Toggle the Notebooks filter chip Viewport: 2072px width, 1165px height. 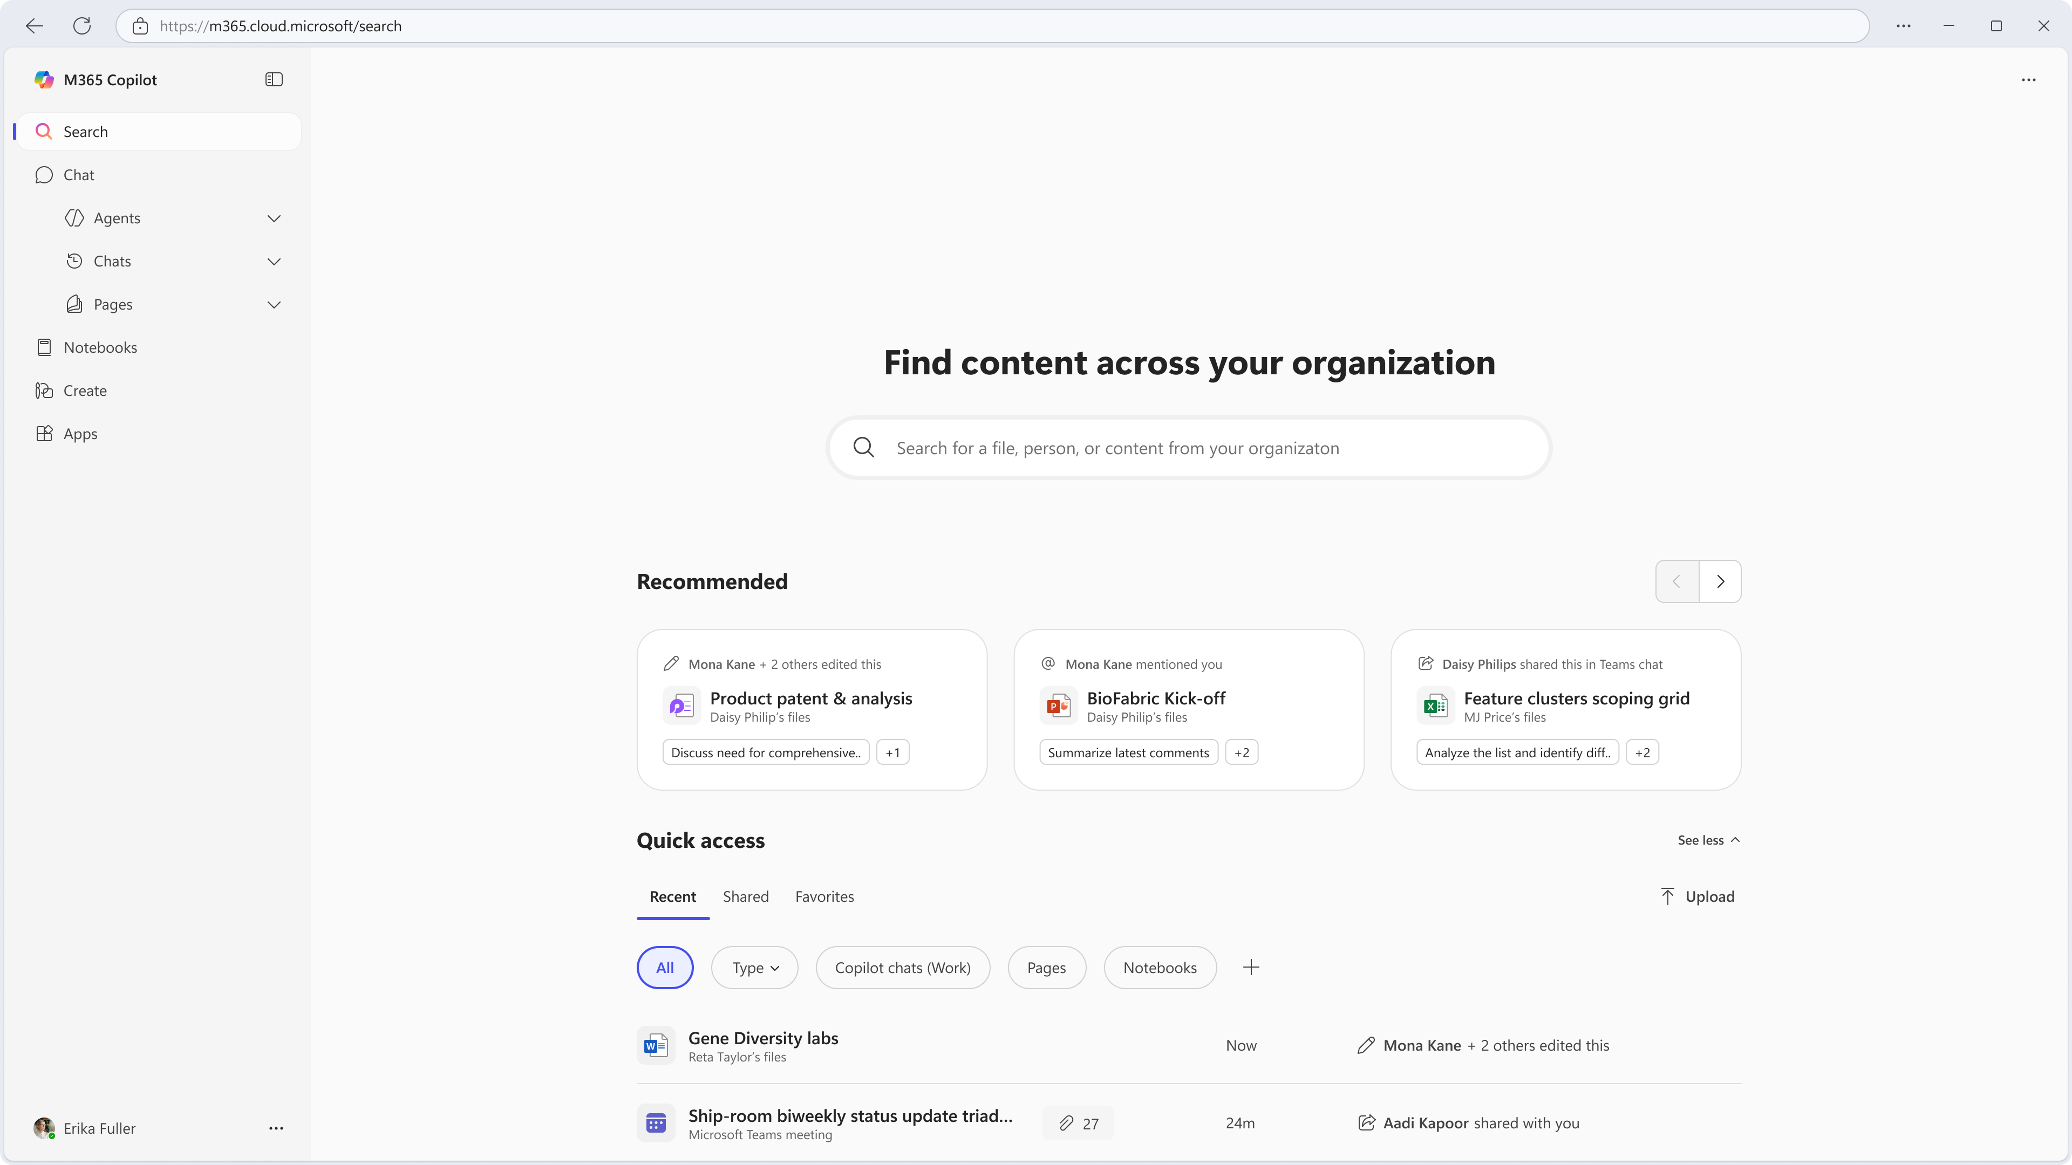pyautogui.click(x=1159, y=967)
